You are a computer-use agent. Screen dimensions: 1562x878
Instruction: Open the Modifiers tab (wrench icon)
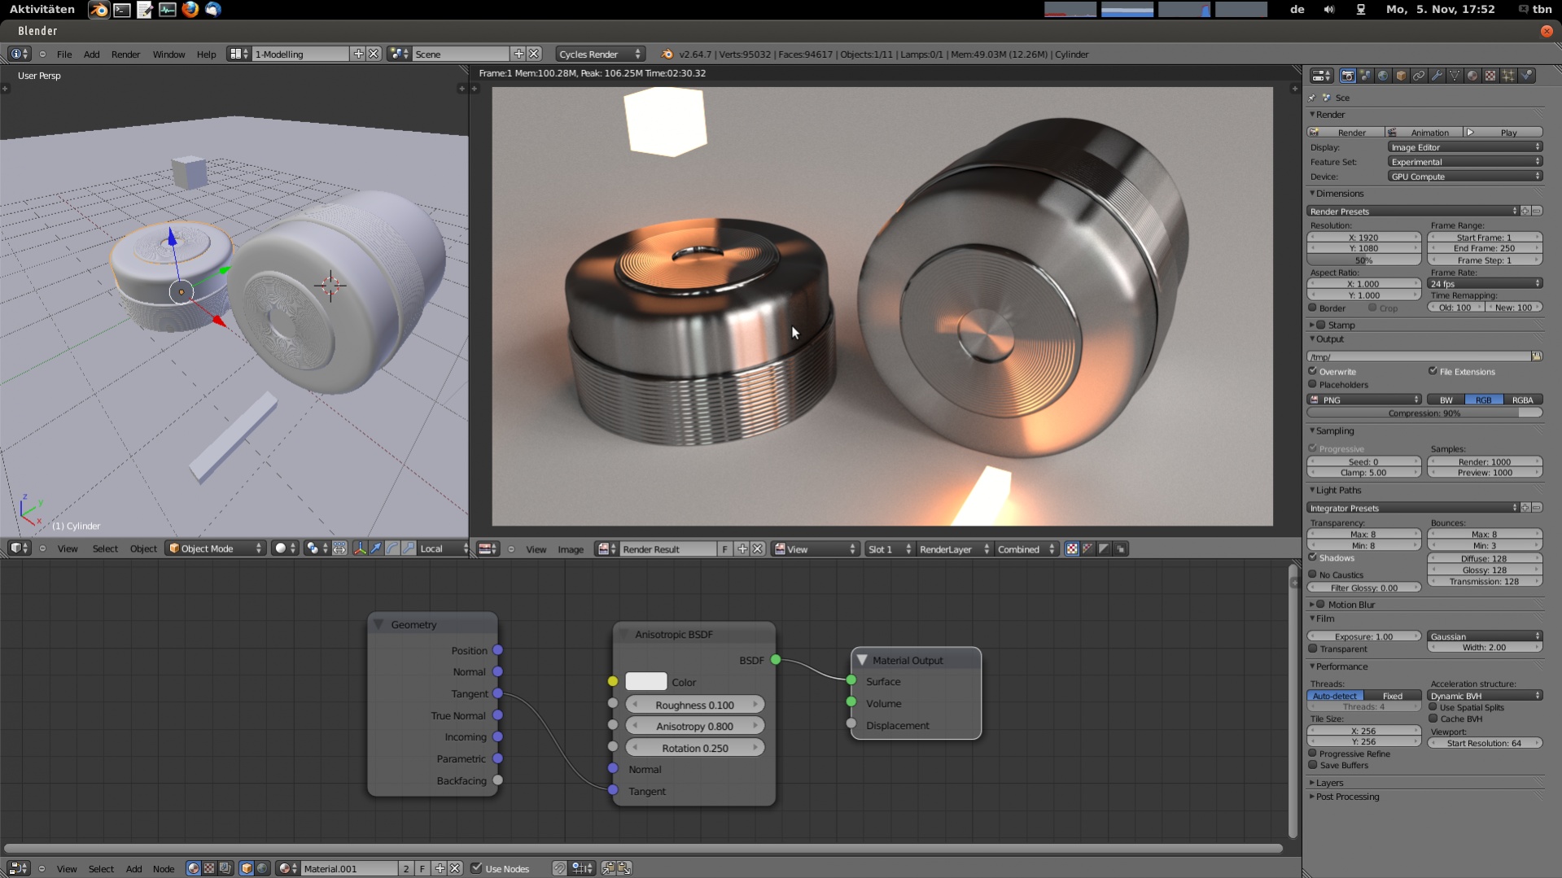(1437, 76)
